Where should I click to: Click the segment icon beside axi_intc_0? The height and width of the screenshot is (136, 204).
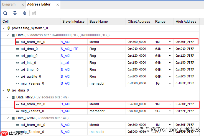[x=17, y=63]
